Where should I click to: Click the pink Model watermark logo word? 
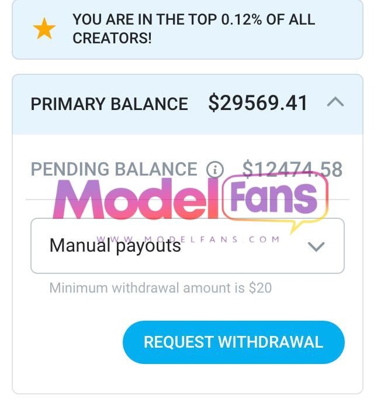tap(136, 199)
